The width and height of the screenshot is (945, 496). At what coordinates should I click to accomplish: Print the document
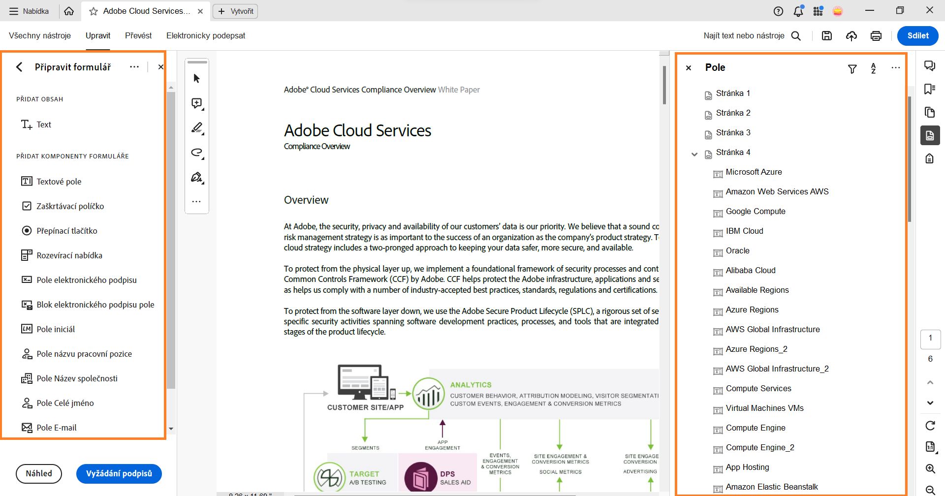876,35
